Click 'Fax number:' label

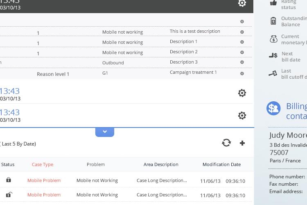(x=284, y=184)
